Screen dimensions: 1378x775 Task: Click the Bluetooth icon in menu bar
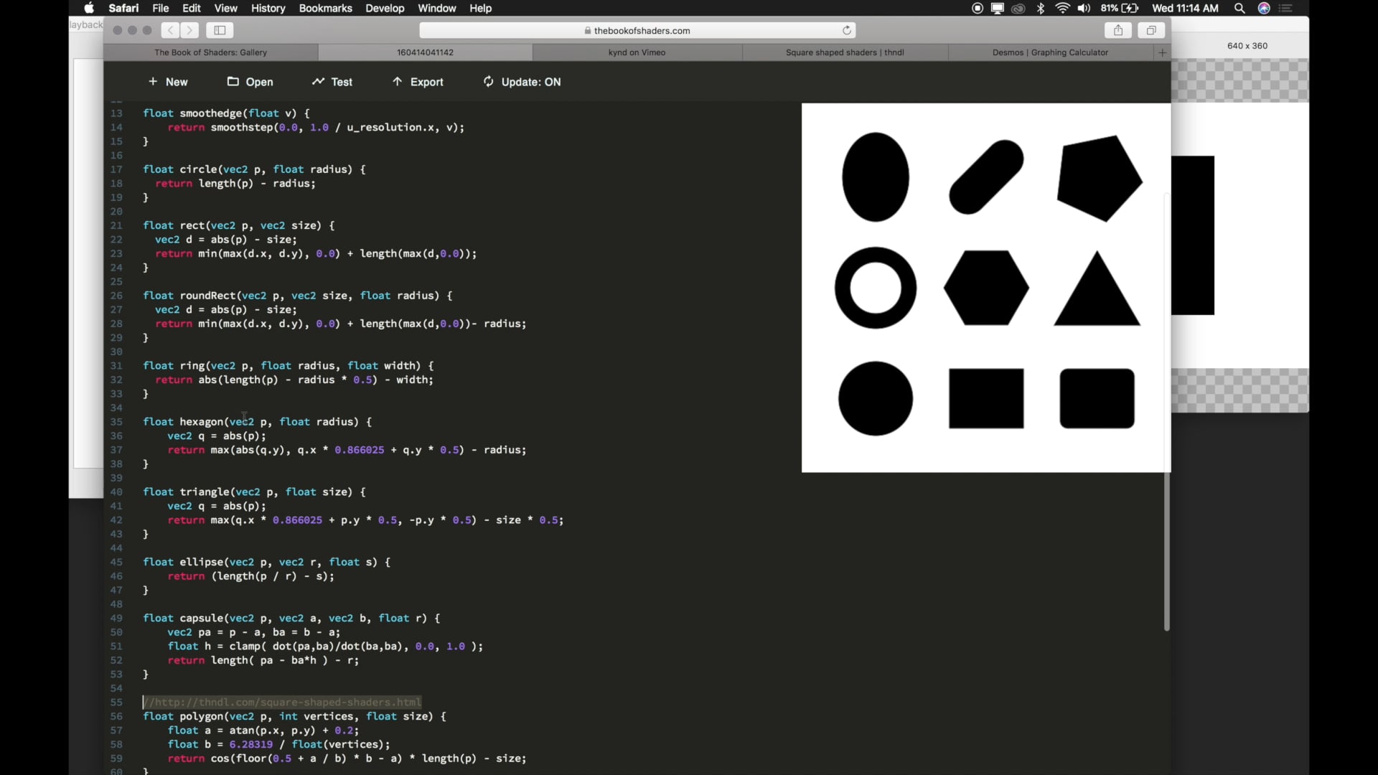point(1041,9)
